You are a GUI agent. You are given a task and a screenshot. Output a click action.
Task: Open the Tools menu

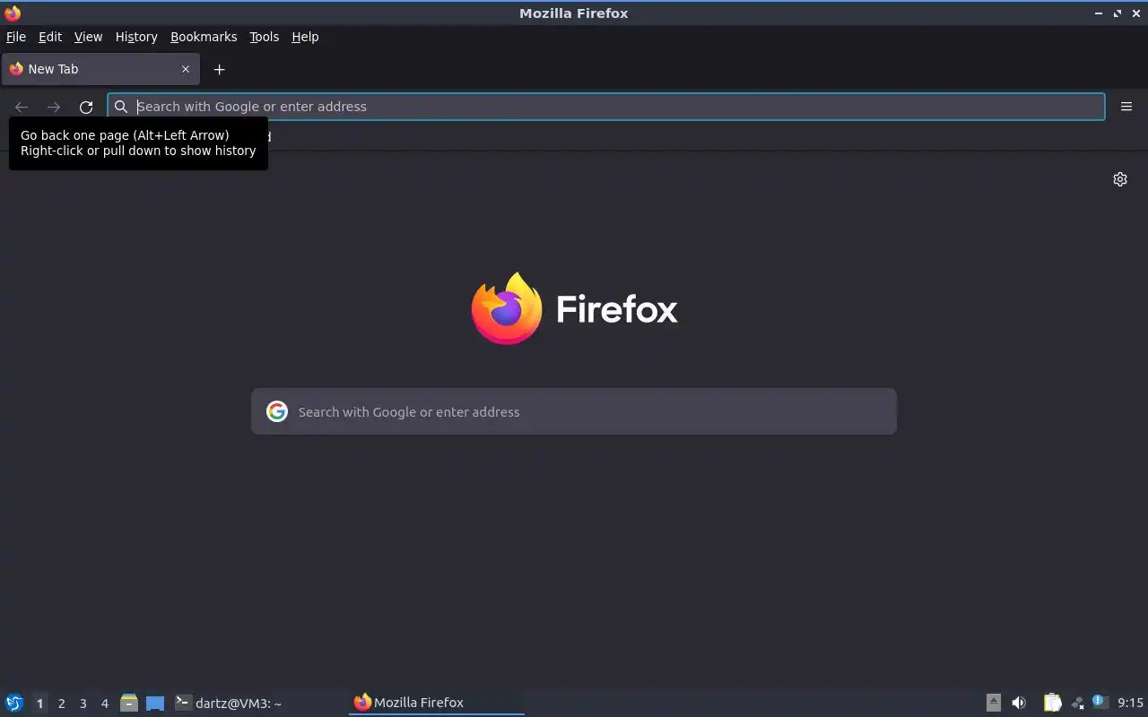pos(264,37)
